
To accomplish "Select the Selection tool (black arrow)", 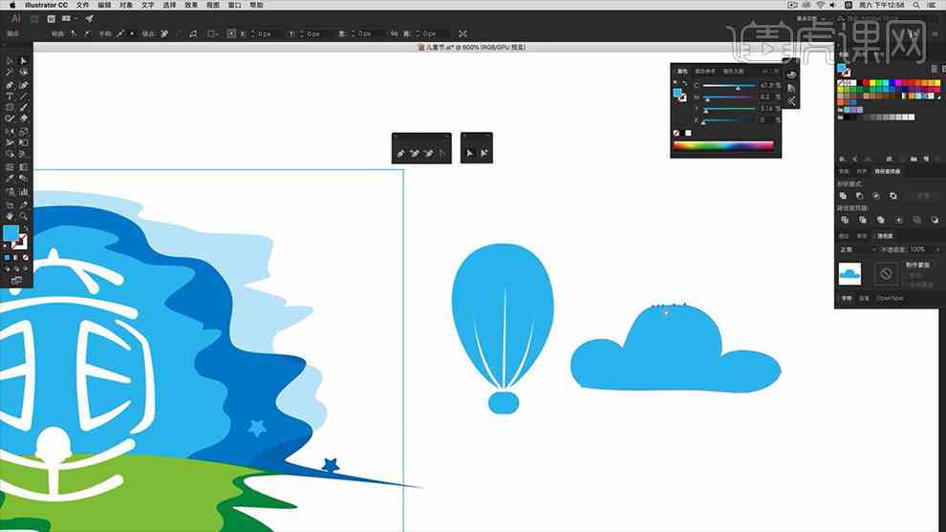I will tap(10, 60).
